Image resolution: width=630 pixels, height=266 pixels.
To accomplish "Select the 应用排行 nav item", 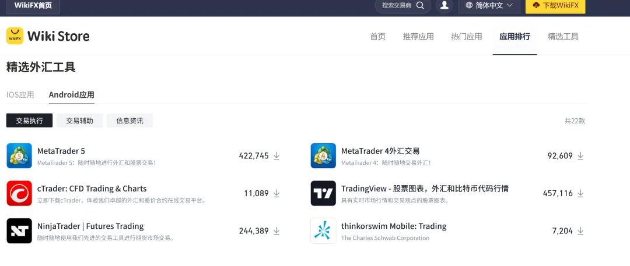I will (514, 37).
